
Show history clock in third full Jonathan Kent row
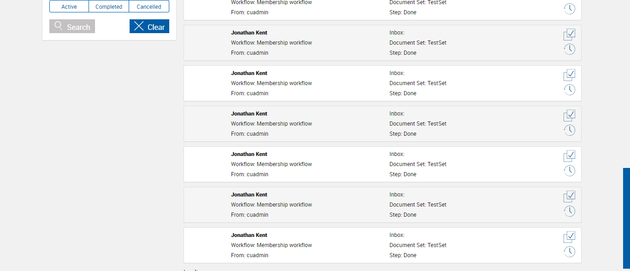click(x=570, y=130)
